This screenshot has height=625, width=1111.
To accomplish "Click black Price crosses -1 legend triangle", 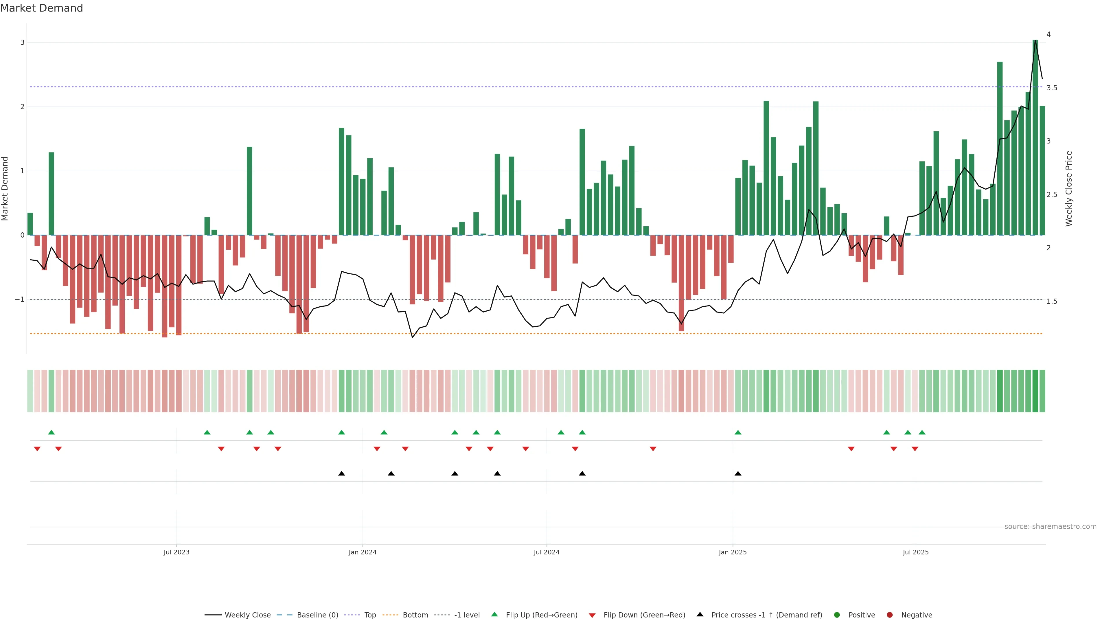I will coord(700,615).
